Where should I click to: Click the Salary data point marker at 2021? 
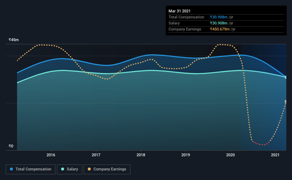[286, 77]
